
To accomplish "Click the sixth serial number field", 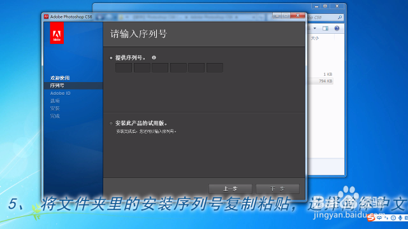I will tap(215, 68).
